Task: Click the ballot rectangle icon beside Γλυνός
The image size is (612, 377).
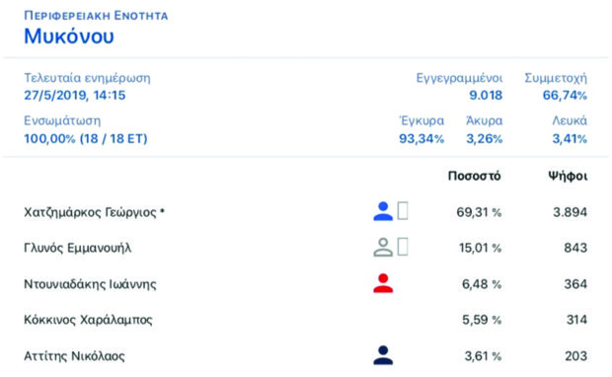Action: coord(403,247)
